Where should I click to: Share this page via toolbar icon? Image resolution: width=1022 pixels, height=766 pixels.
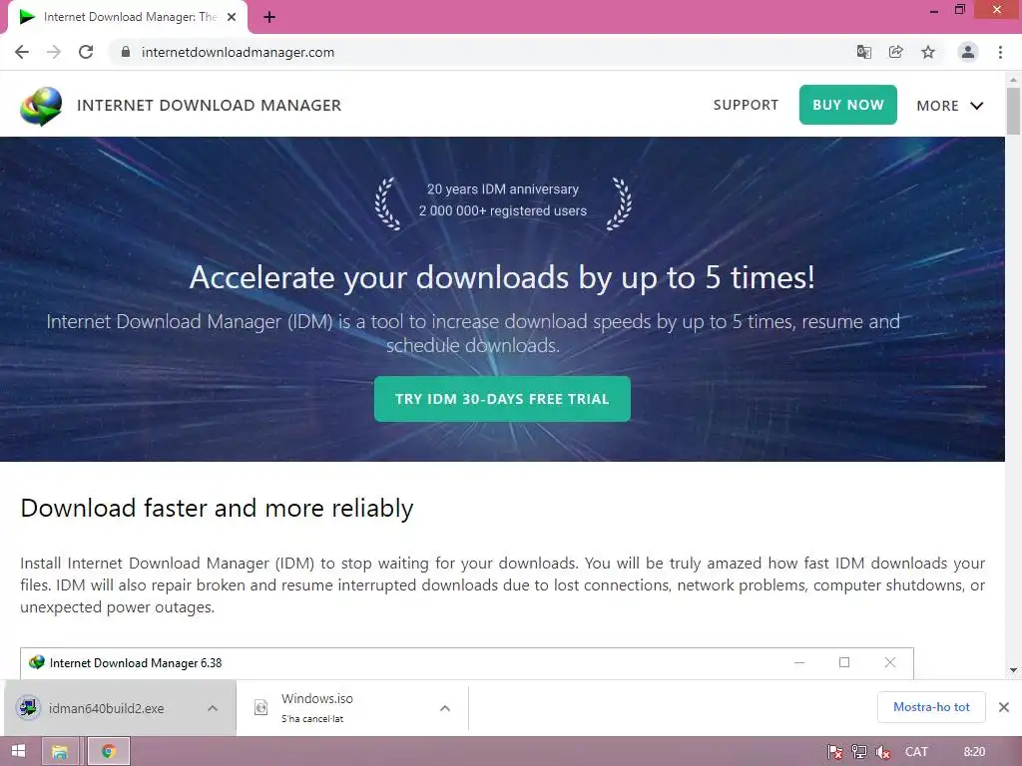pyautogui.click(x=895, y=52)
